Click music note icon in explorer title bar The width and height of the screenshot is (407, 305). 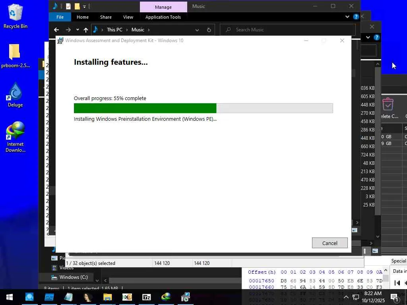[x=55, y=6]
